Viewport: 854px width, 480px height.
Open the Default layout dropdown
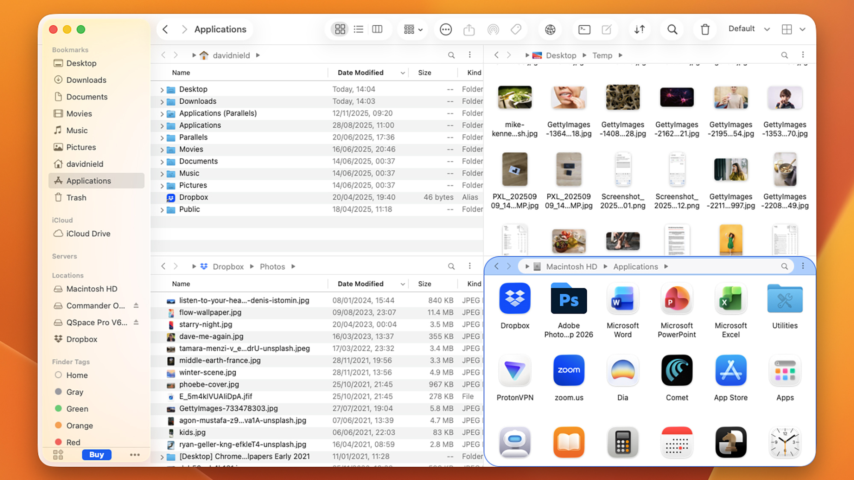[x=749, y=29]
